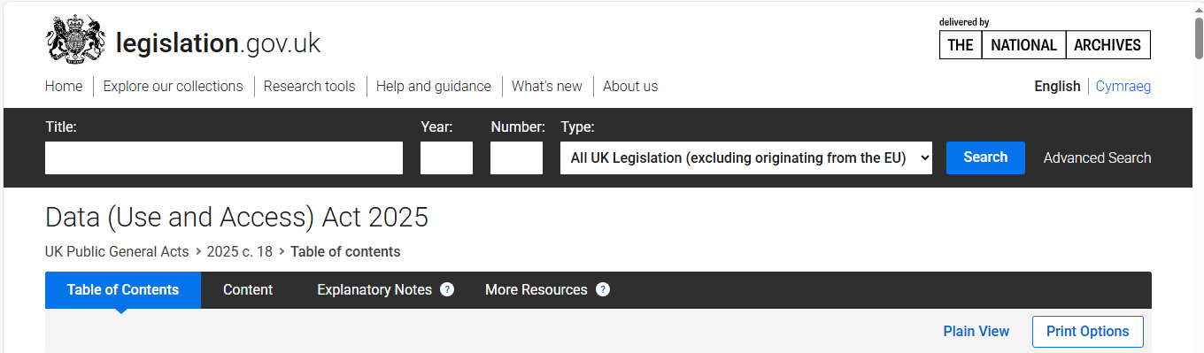Open the More Resources tab
Image resolution: width=1204 pixels, height=353 pixels.
pyautogui.click(x=536, y=289)
